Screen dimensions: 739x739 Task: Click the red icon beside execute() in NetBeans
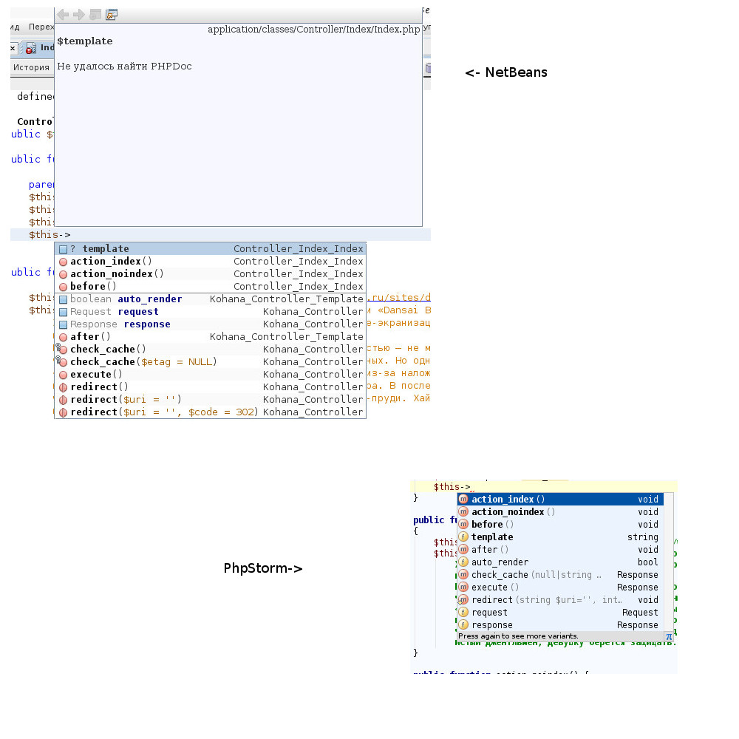tap(63, 375)
